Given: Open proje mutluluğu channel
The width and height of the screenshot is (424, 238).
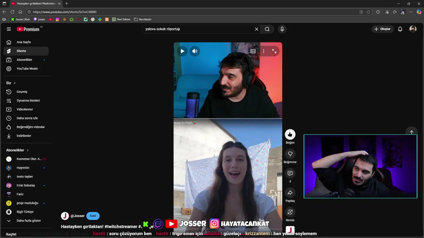Looking at the screenshot, I should pos(26,203).
